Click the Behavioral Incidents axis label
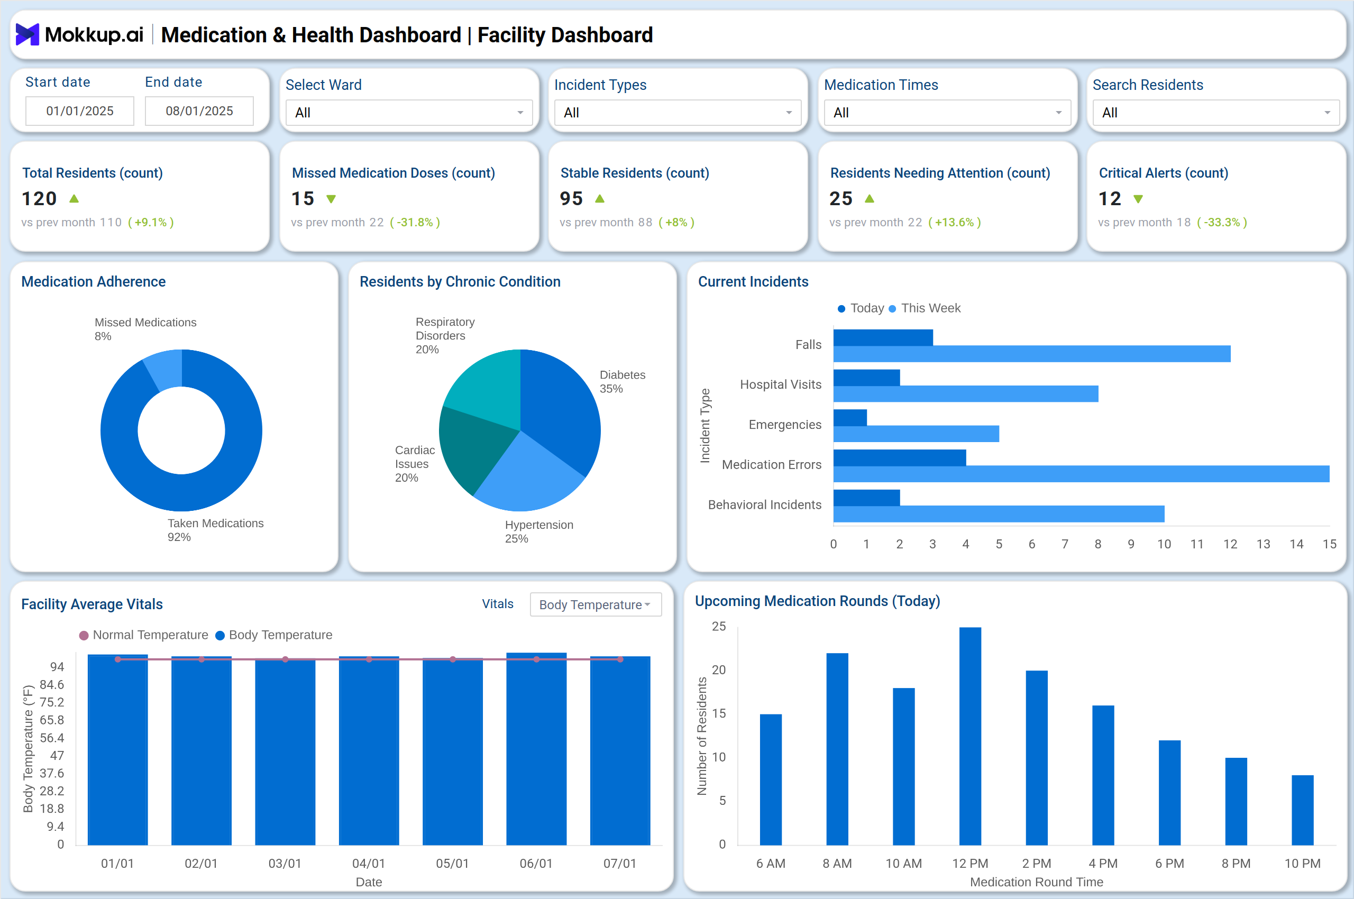Image resolution: width=1354 pixels, height=899 pixels. point(764,504)
